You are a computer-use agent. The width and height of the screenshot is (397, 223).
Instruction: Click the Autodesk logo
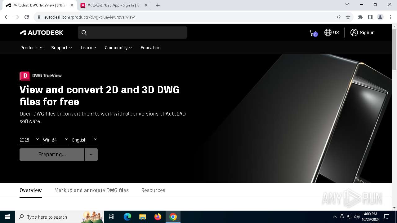pyautogui.click(x=42, y=33)
